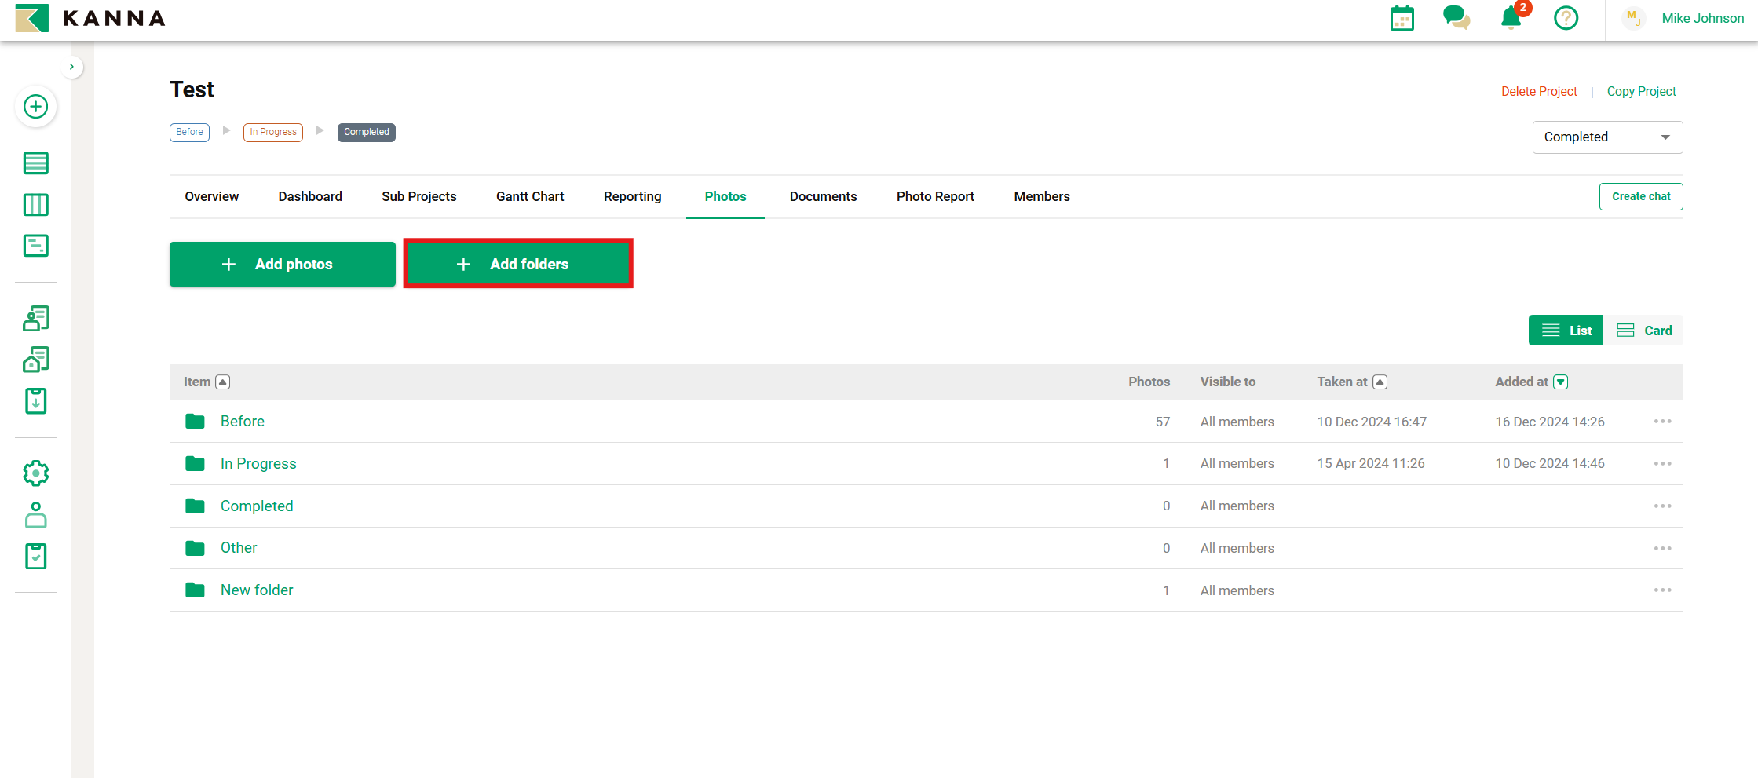Viewport: 1758px width, 778px height.
Task: Click the circular plus icon in sidebar
Action: tap(35, 107)
